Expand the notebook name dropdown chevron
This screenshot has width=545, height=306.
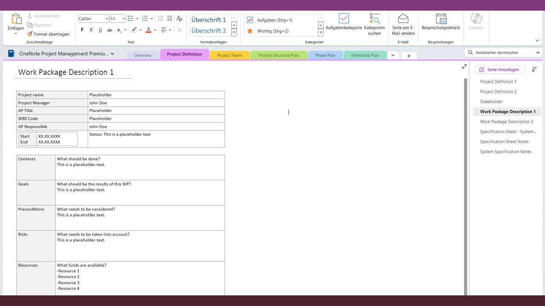[x=112, y=54]
